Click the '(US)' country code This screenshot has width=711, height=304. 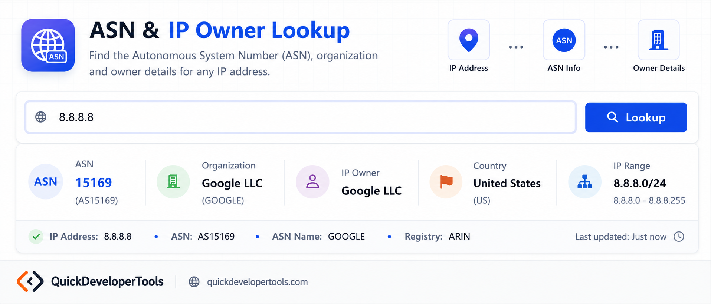point(482,200)
